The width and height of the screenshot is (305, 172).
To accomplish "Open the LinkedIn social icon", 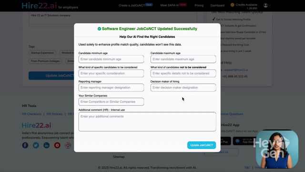I will click(47, 145).
